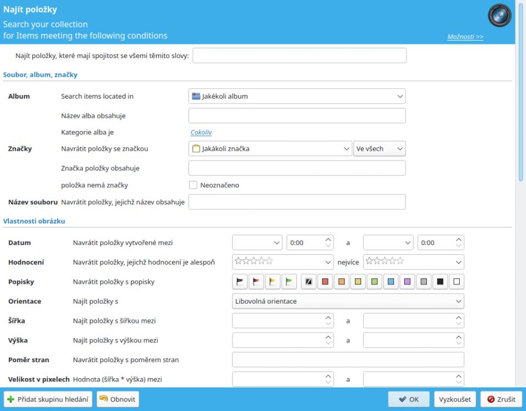Click the Možnosti >> link
Viewport: 526px width, 411px height.
(465, 37)
